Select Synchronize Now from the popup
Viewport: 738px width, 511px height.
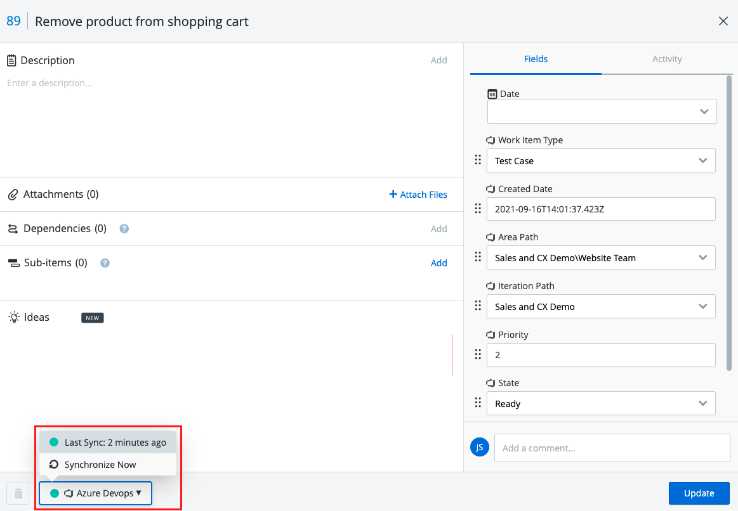point(100,465)
